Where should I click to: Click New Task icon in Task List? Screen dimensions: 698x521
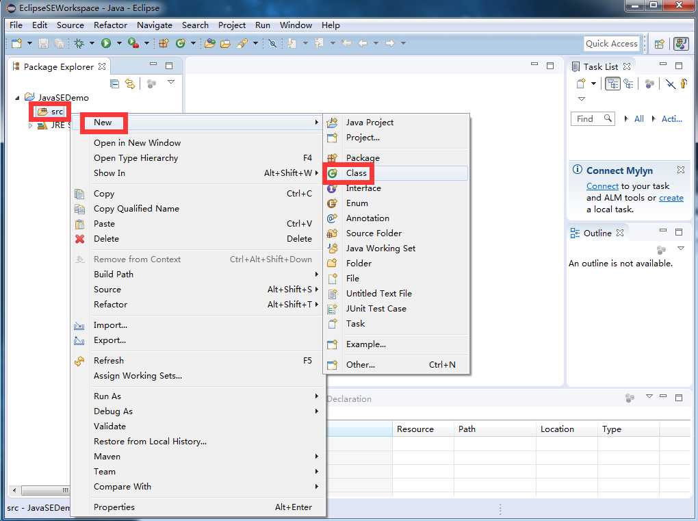coord(581,84)
